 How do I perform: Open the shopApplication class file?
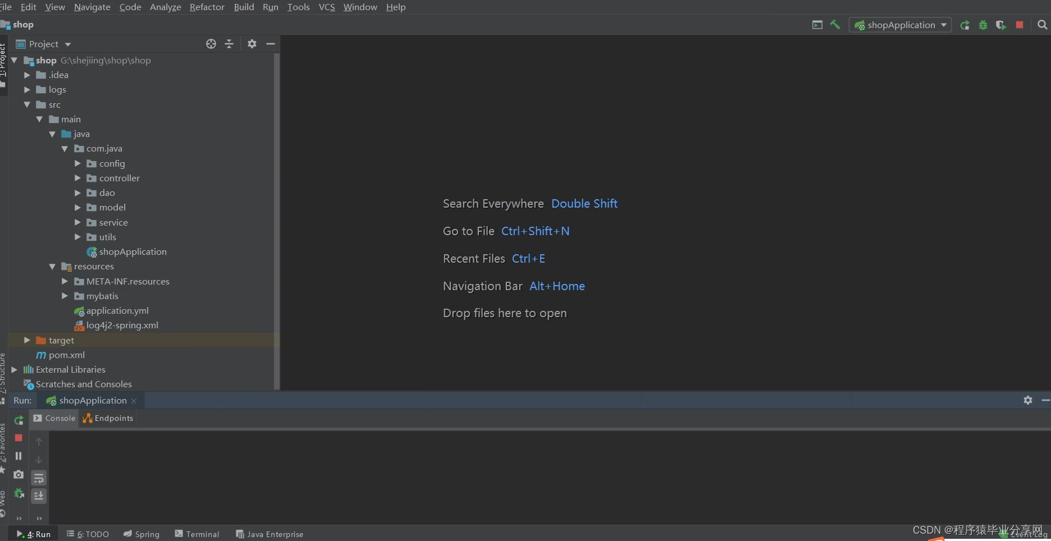pos(127,252)
